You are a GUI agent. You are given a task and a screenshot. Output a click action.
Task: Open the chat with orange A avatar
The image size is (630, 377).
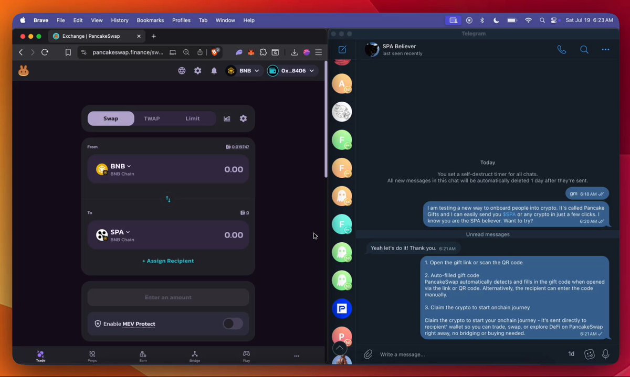(x=342, y=83)
